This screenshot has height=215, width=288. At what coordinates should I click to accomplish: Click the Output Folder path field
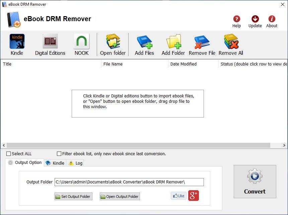tap(129, 182)
